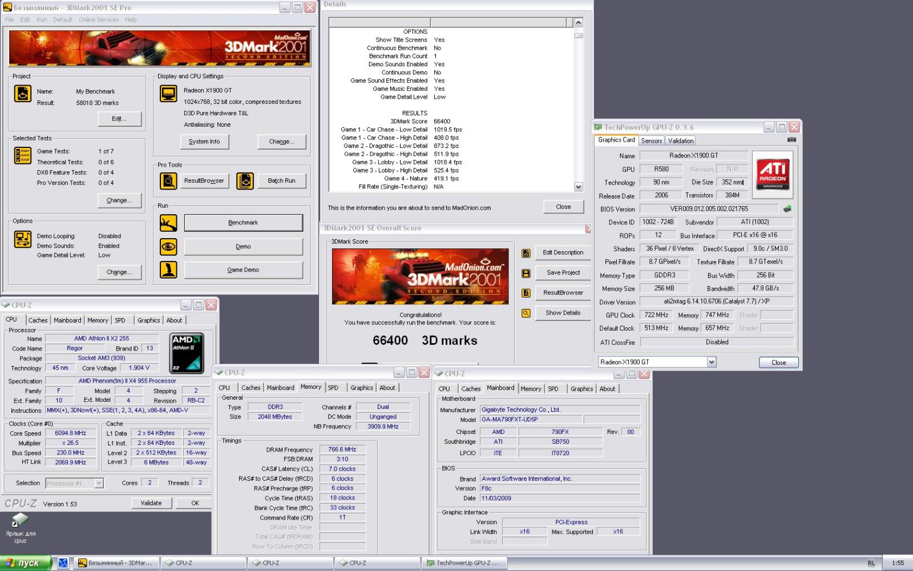Screen dimensions: 913x571
Task: Open SPD tab in Memory CPU-Z window
Action: tap(333, 388)
